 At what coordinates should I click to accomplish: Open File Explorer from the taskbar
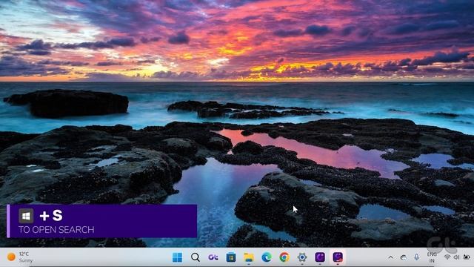point(249,257)
